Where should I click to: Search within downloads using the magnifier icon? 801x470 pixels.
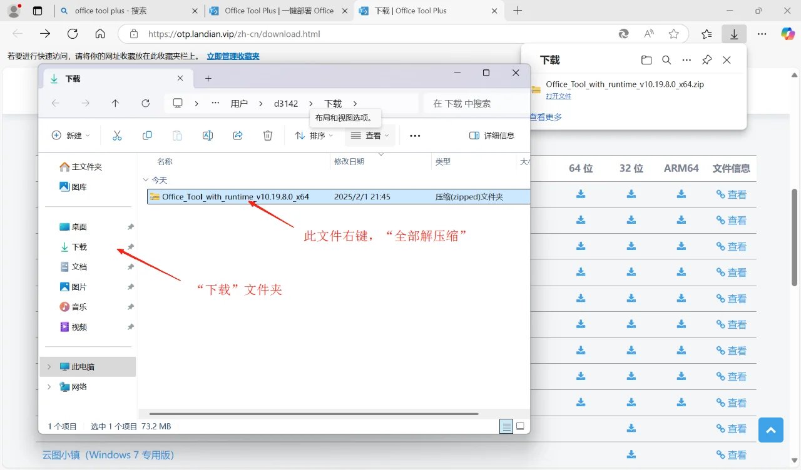tap(666, 59)
